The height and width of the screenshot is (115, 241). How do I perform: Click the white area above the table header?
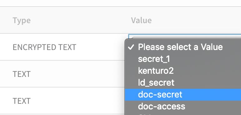click(x=120, y=3)
